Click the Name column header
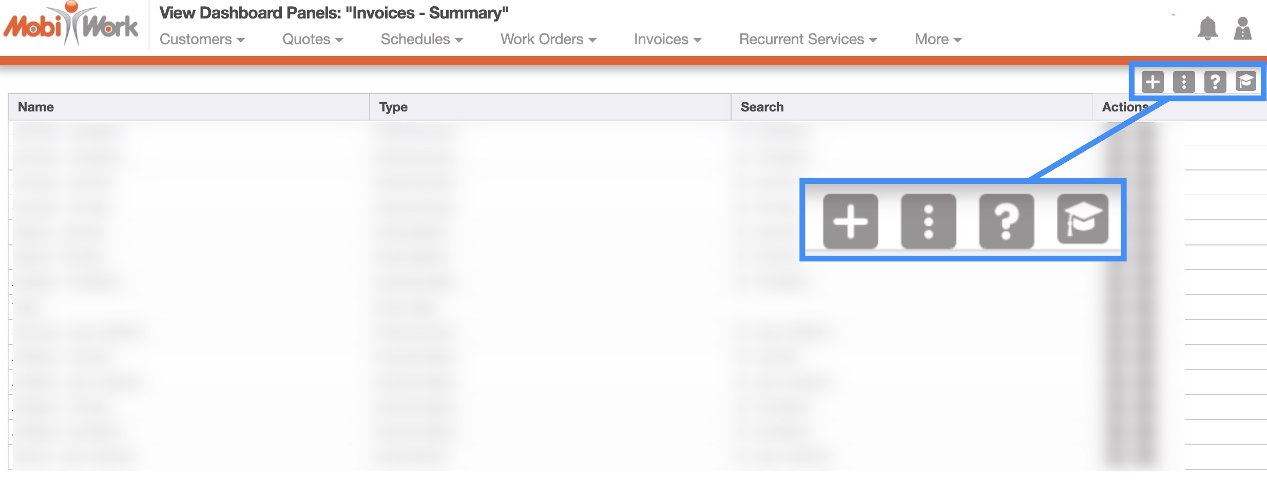 [x=36, y=107]
